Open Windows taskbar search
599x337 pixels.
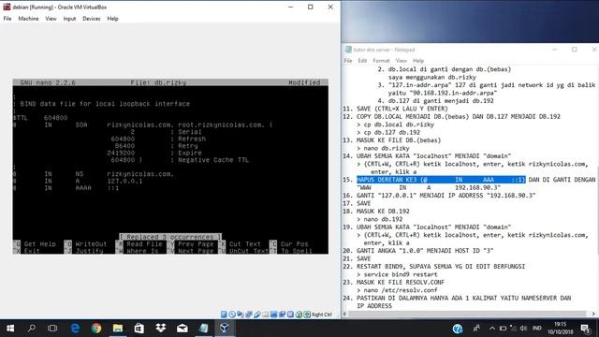pyautogui.click(x=31, y=329)
